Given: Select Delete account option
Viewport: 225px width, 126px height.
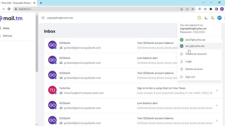Looking at the screenshot, I should click(x=199, y=69).
